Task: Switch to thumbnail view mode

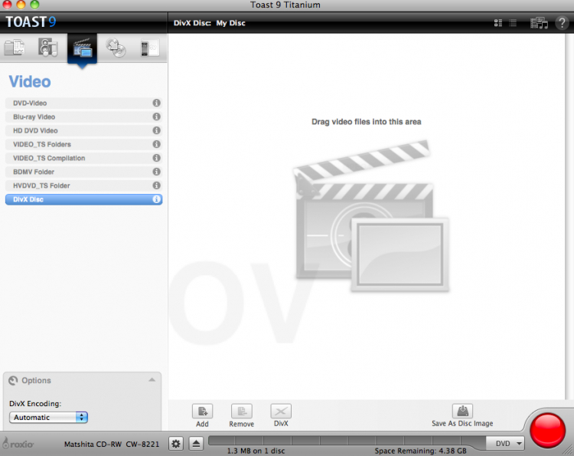Action: 498,23
